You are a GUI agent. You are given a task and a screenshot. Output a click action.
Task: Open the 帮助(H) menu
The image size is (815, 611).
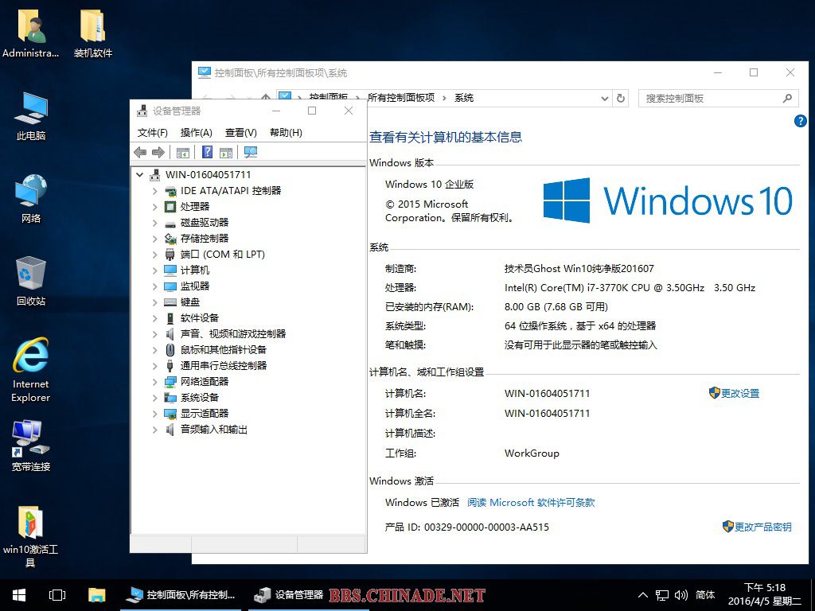[x=286, y=133]
